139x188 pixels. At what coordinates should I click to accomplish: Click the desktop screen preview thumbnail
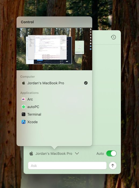(x=54, y=49)
